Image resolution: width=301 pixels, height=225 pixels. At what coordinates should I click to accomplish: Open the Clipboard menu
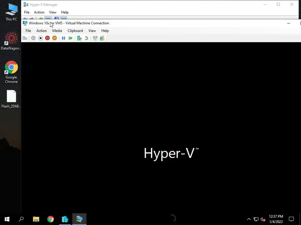click(x=75, y=30)
